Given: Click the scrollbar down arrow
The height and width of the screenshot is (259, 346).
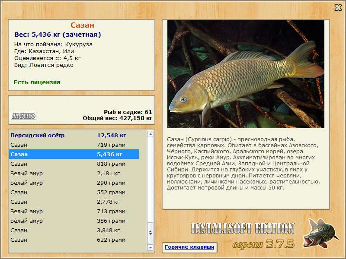Looking at the screenshot, I should pos(150,247).
